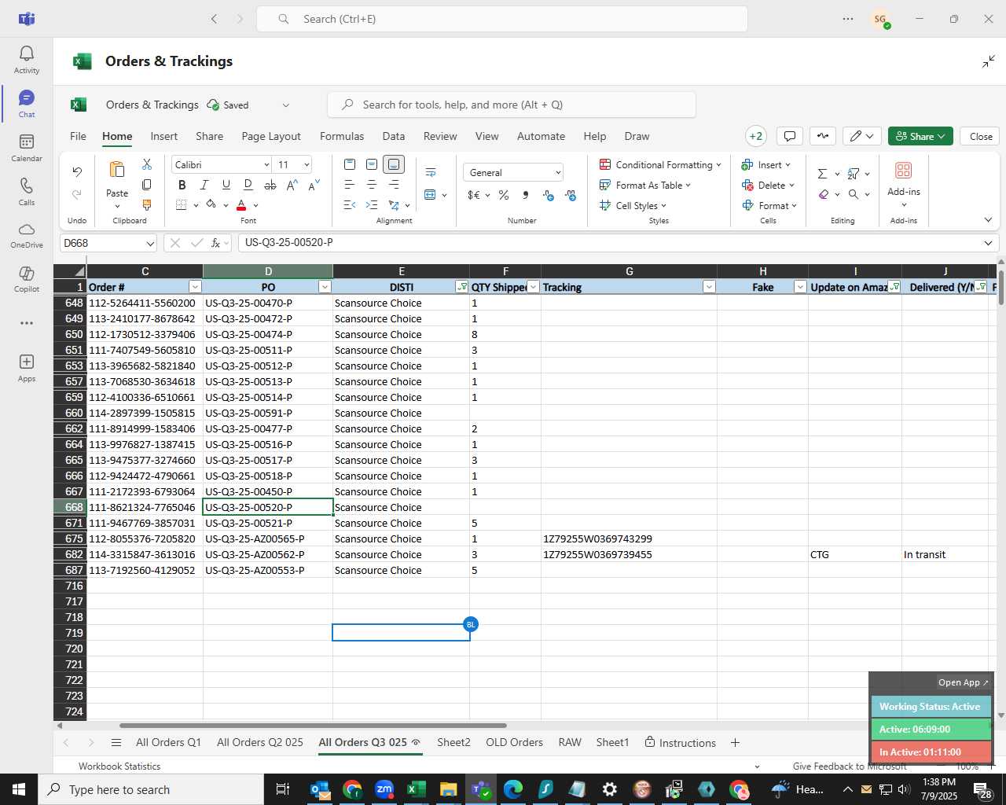Switch to the Data ribbon tab
The height and width of the screenshot is (805, 1006).
(394, 136)
